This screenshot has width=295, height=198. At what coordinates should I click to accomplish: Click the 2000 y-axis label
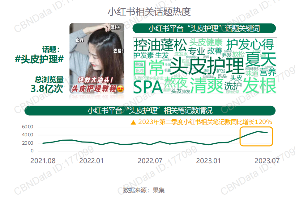pyautogui.click(x=28, y=143)
